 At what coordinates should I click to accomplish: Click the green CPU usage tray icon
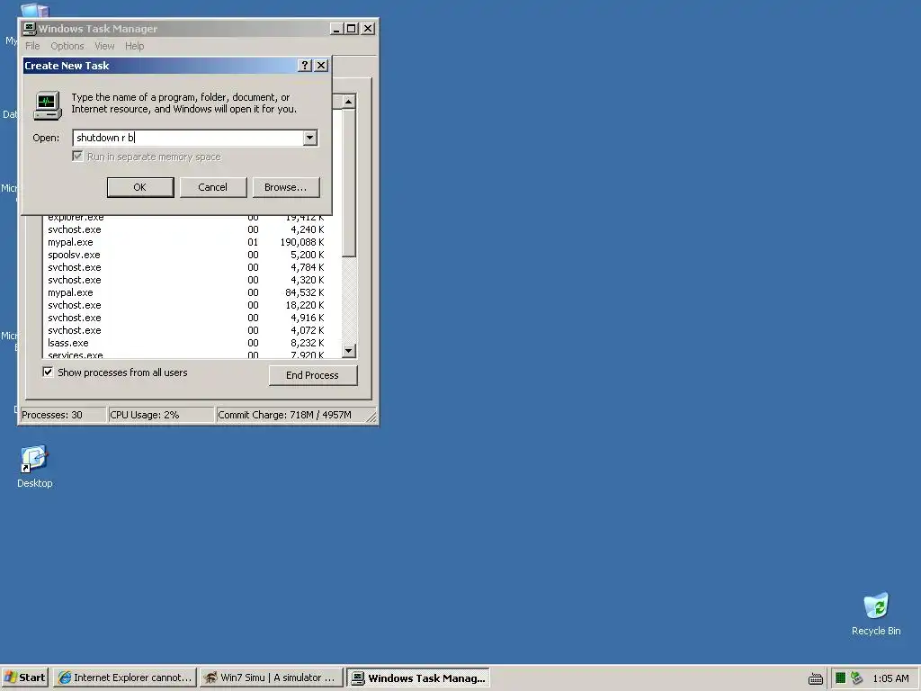[x=841, y=678]
